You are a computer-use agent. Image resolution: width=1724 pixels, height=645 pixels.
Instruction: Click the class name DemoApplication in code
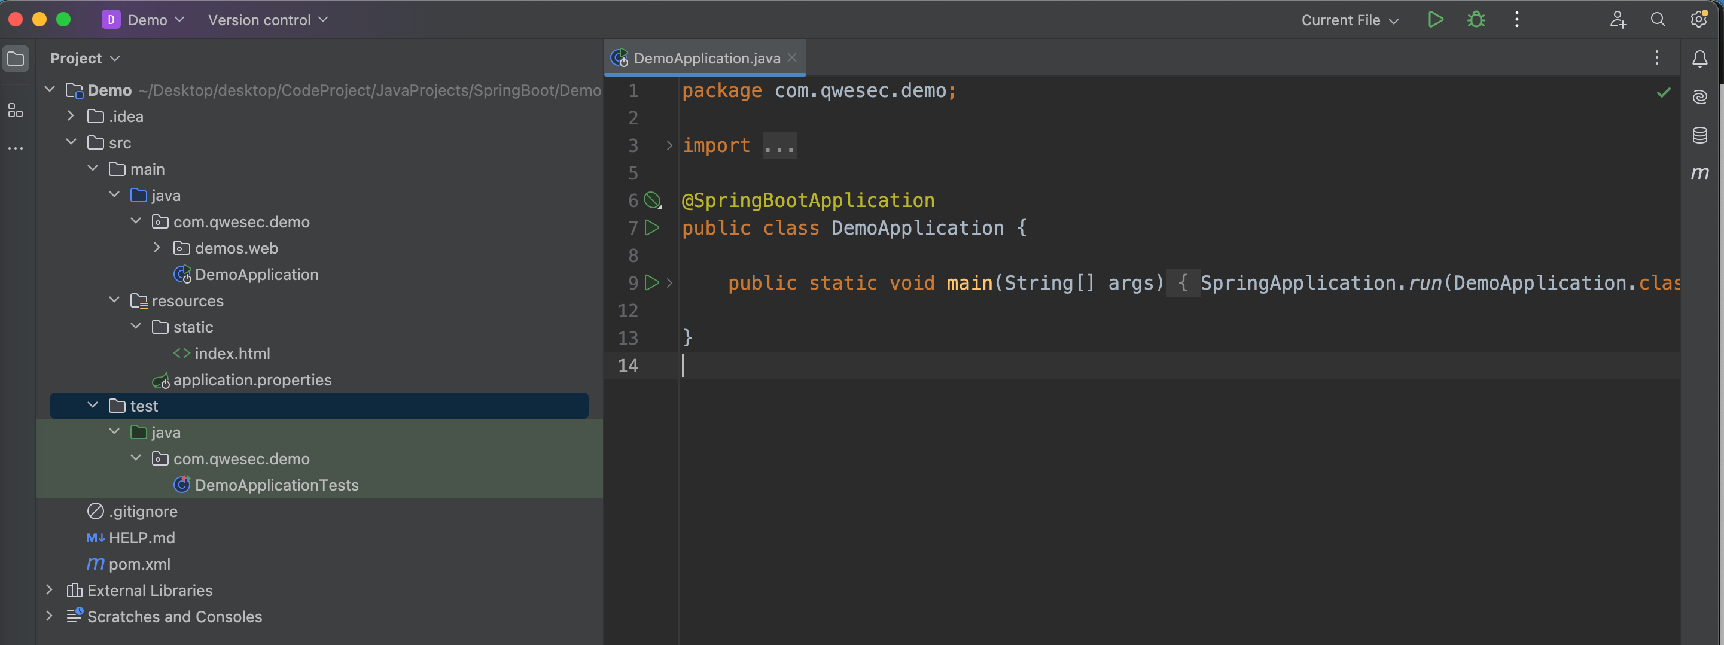pyautogui.click(x=918, y=227)
